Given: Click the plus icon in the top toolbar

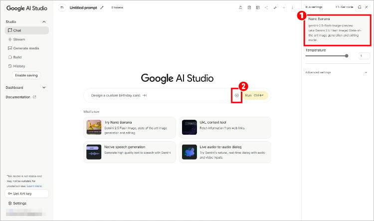Looking at the screenshot, I should click(284, 7).
